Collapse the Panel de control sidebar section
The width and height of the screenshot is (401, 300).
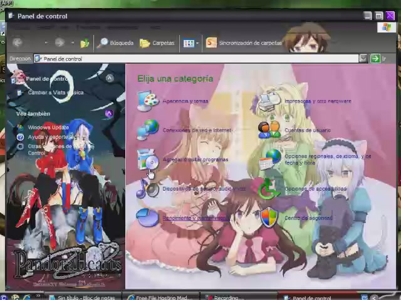(x=110, y=77)
